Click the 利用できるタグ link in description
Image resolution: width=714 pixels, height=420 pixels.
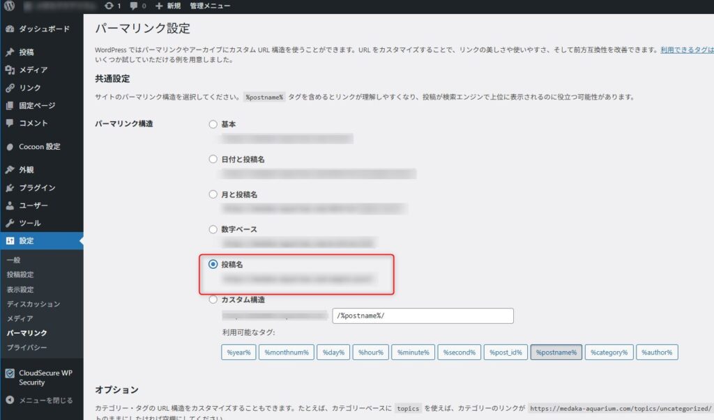coord(687,50)
